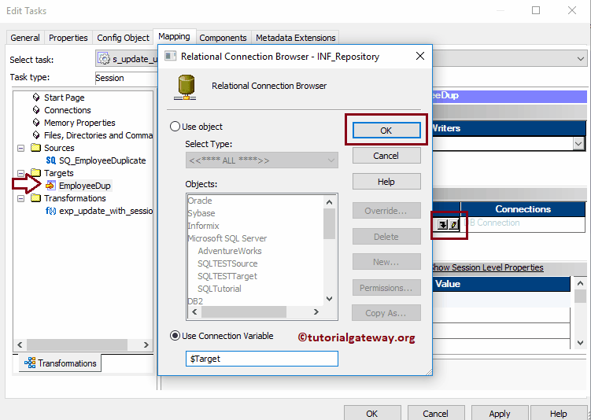The width and height of the screenshot is (591, 420).
Task: Collapse the Targets tree node
Action: tap(21, 173)
